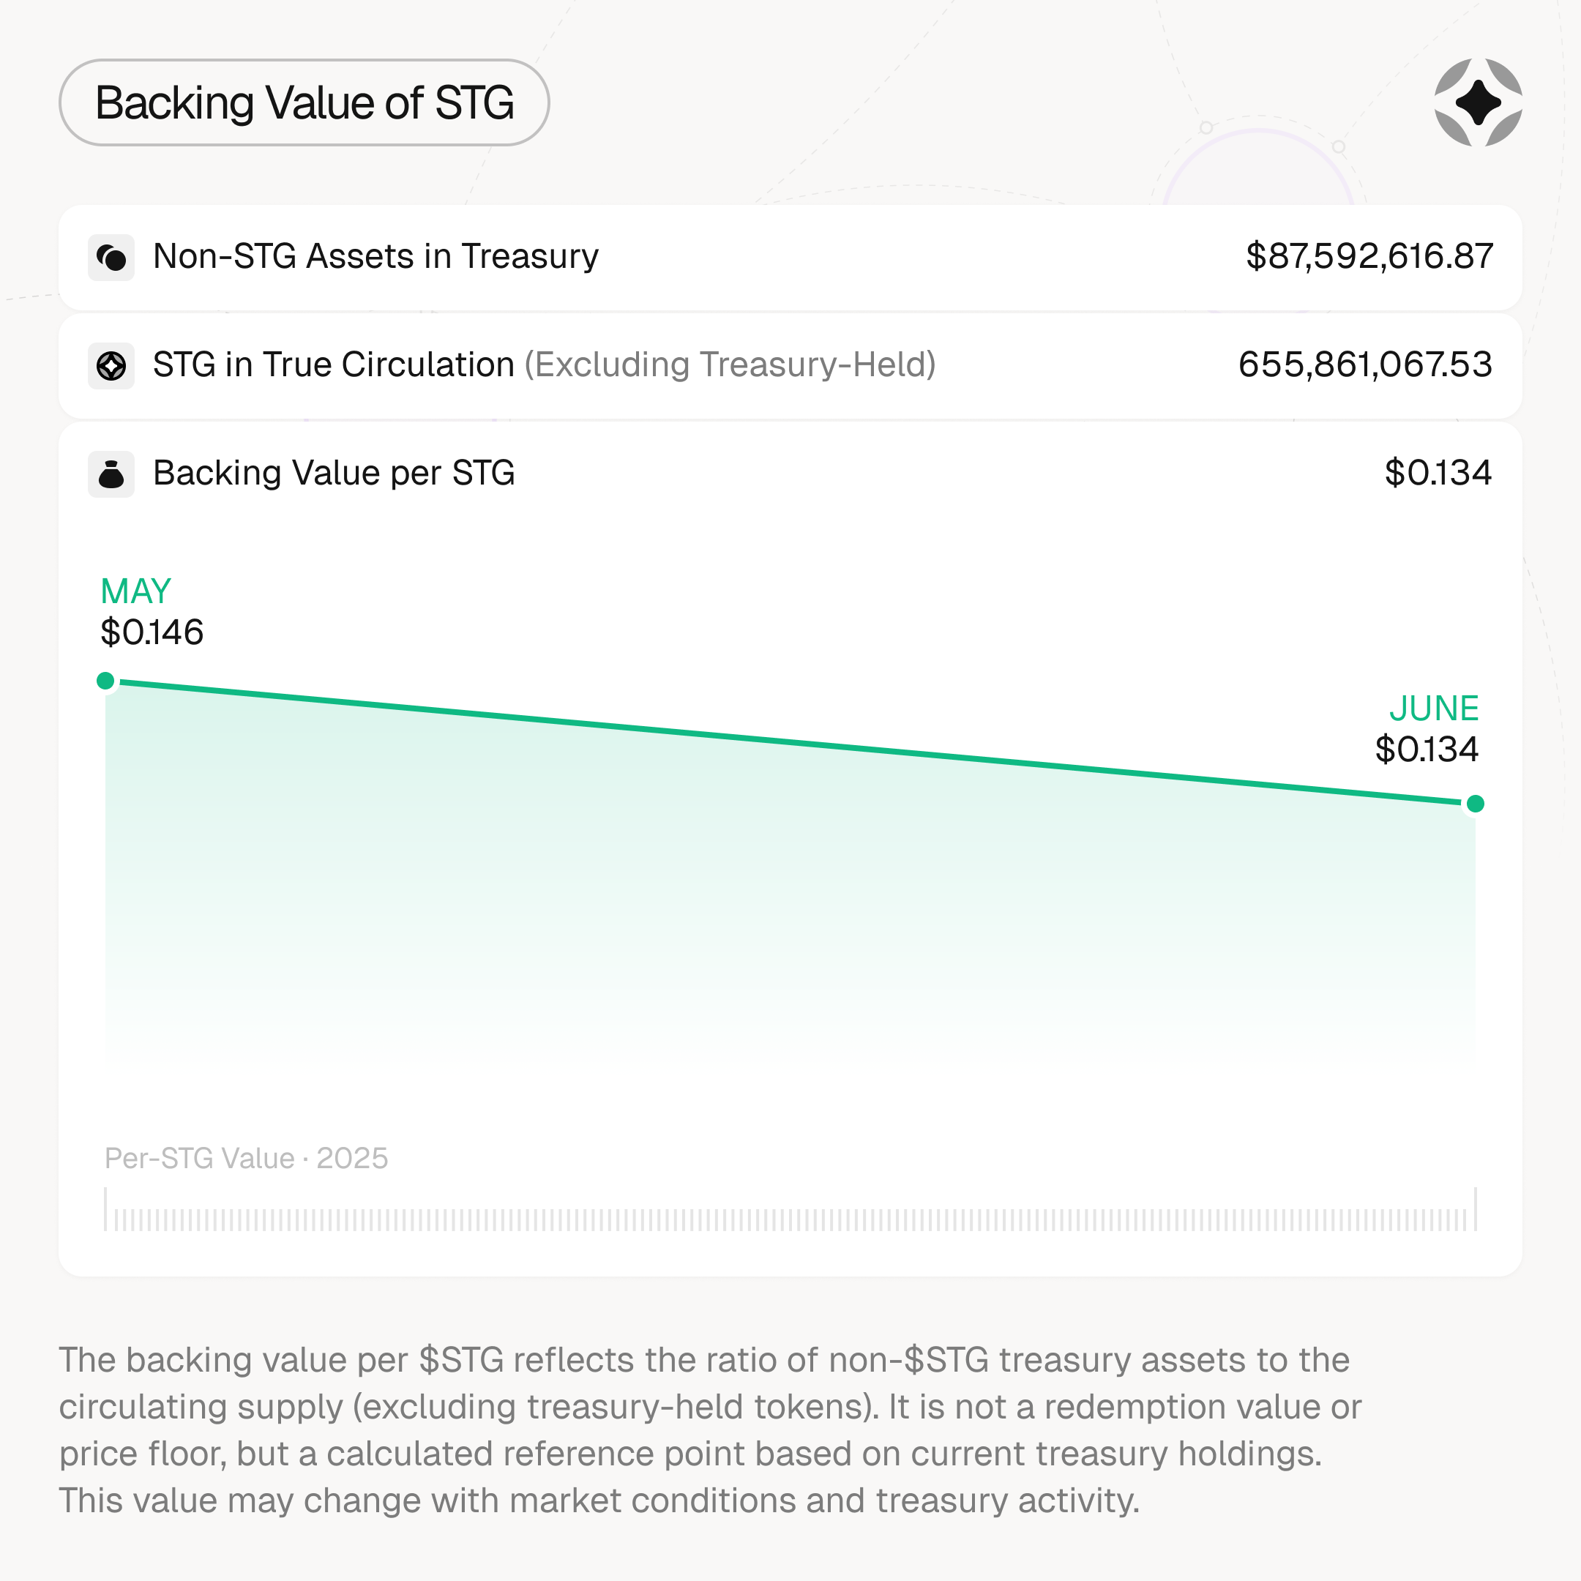This screenshot has height=1581, width=1581.
Task: Click the $0.134 backing value in header row
Action: click(1438, 472)
